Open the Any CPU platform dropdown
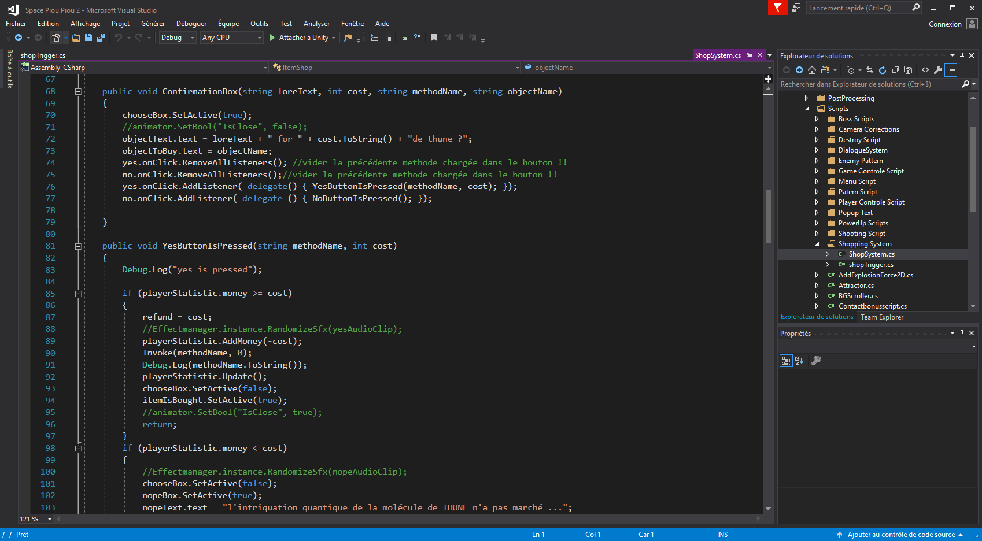Viewport: 982px width, 541px height. pyautogui.click(x=259, y=38)
